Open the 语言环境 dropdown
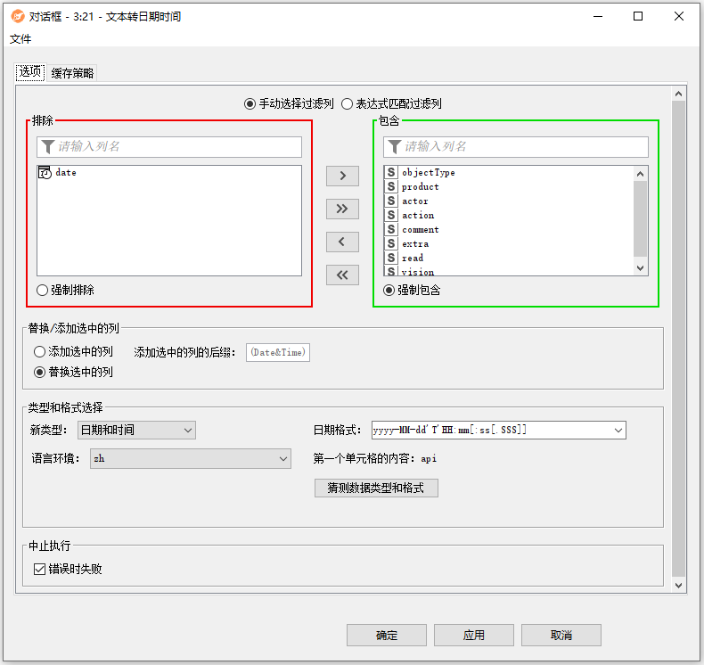Image resolution: width=704 pixels, height=665 pixels. [x=191, y=459]
